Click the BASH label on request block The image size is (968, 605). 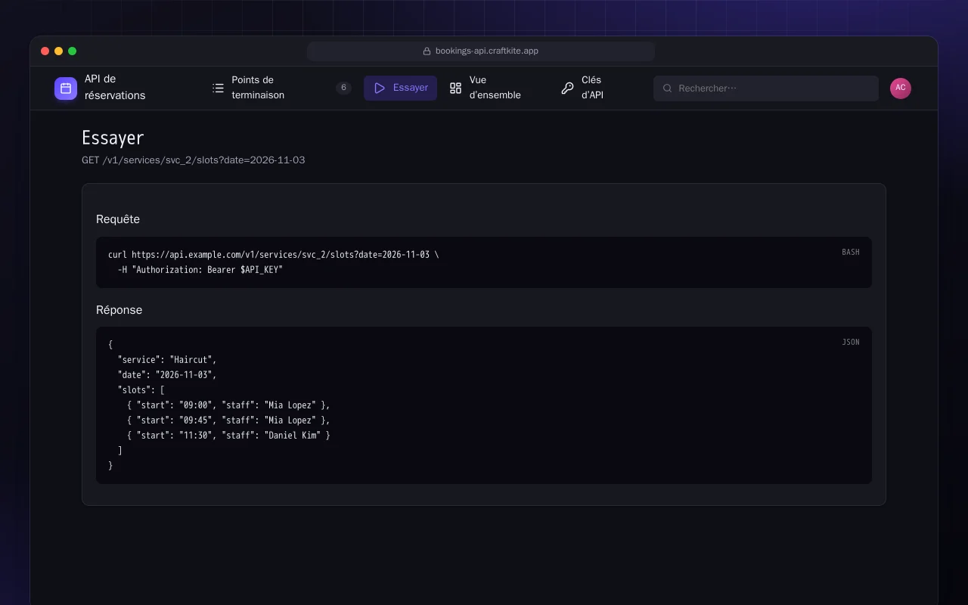point(851,252)
